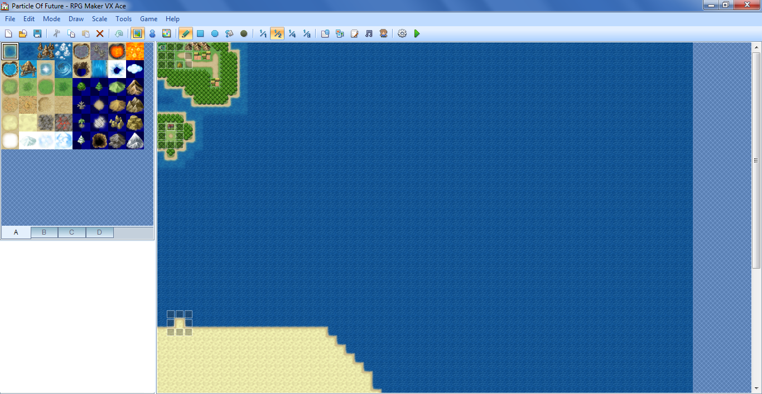
Task: Switch to tileset tab A
Action: click(x=16, y=232)
